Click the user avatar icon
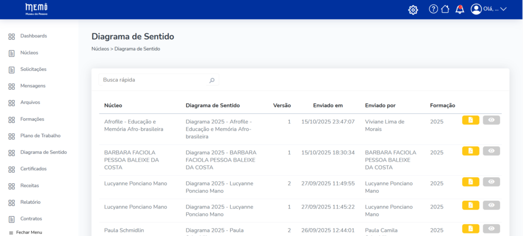The image size is (523, 236). click(x=476, y=9)
